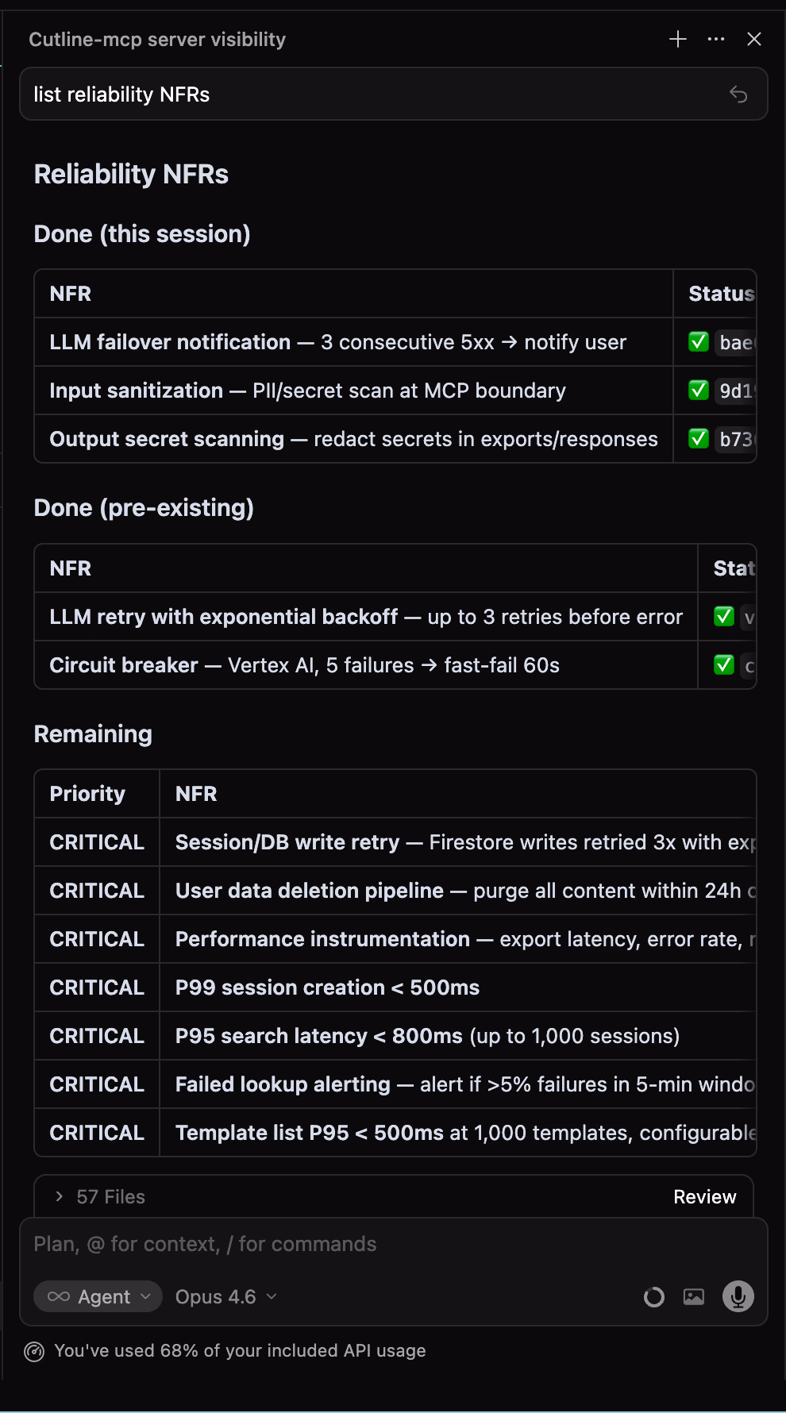Click the bae commit hash badge

click(x=735, y=342)
